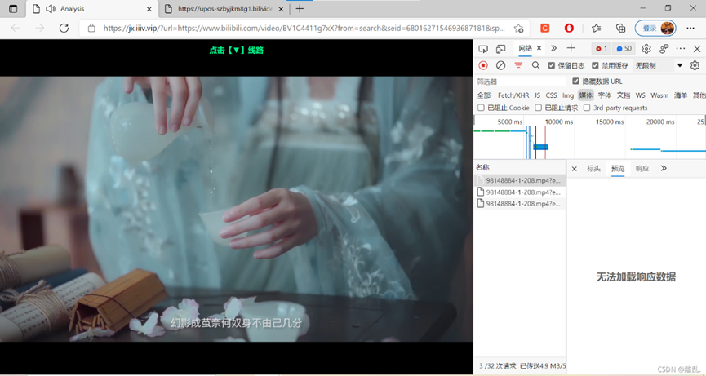Open the red ad blocker extension
706x376 pixels.
pyautogui.click(x=569, y=28)
